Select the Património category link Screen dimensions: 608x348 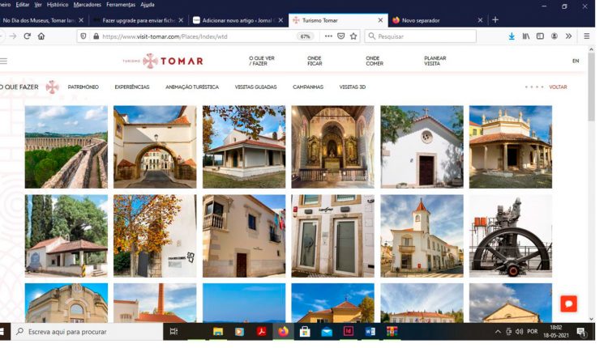point(83,87)
